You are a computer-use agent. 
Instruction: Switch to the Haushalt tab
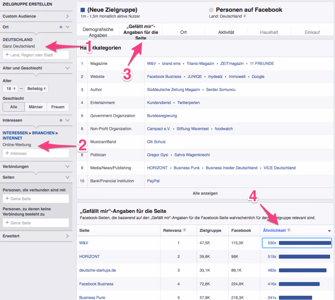pos(269,32)
